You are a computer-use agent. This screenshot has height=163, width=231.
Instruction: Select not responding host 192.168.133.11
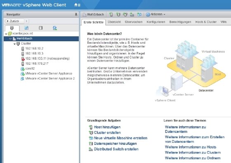(x=47, y=59)
